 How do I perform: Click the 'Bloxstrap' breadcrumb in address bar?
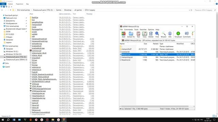68,10
